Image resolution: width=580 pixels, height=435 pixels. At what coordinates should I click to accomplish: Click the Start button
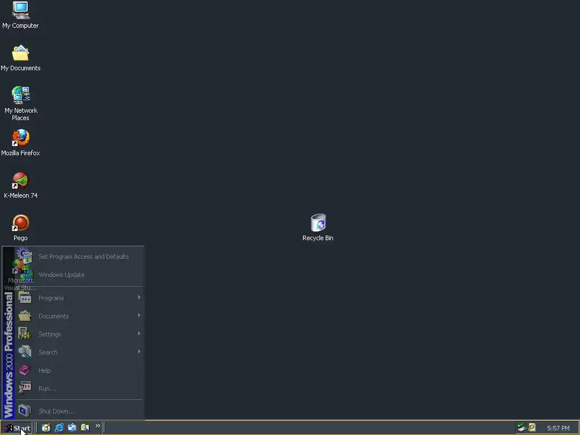click(x=16, y=428)
